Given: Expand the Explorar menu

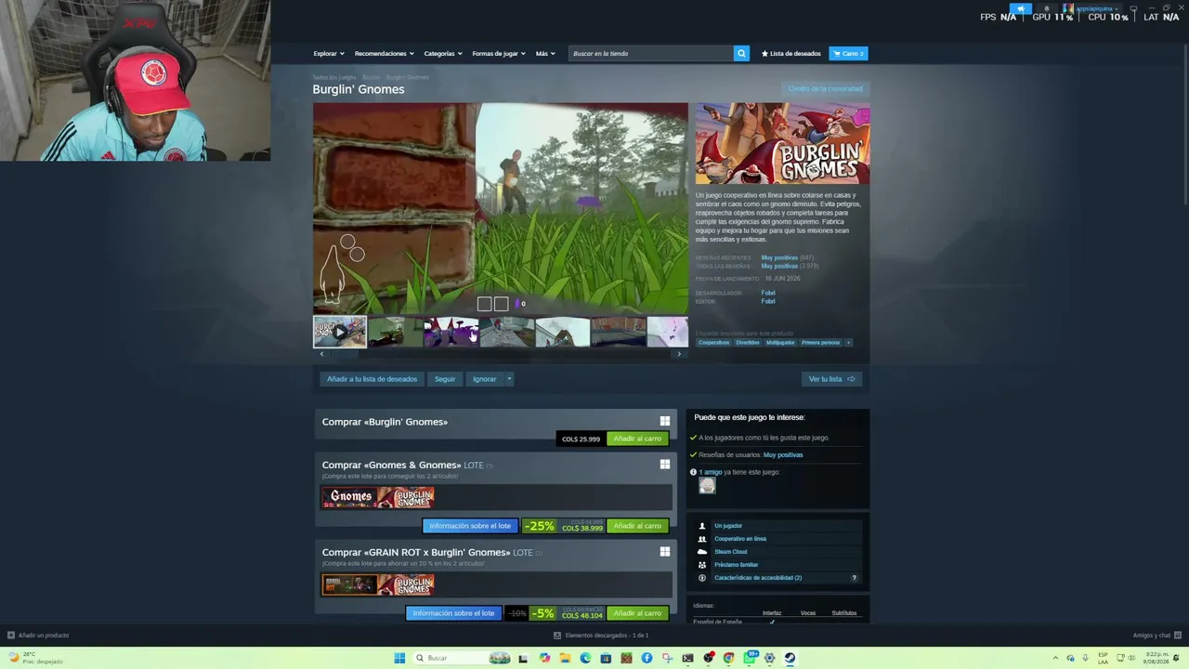Looking at the screenshot, I should coord(329,54).
